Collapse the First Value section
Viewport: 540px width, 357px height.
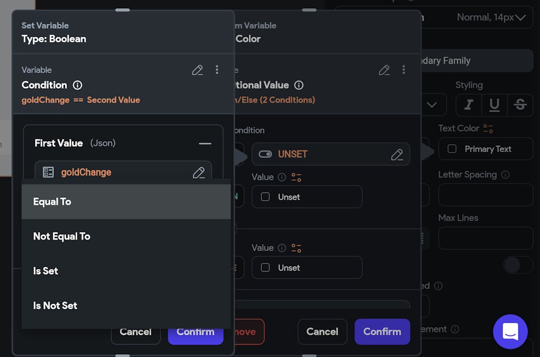click(205, 143)
